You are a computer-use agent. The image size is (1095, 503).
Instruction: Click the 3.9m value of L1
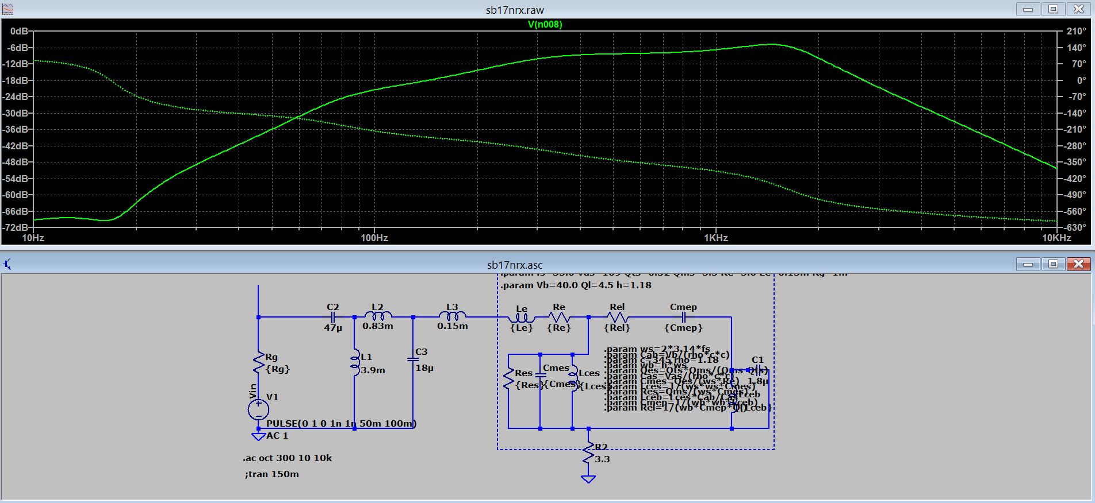pos(373,370)
